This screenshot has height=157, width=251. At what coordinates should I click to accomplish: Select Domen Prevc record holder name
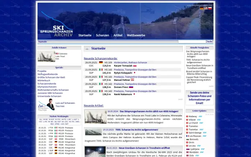[121, 87]
